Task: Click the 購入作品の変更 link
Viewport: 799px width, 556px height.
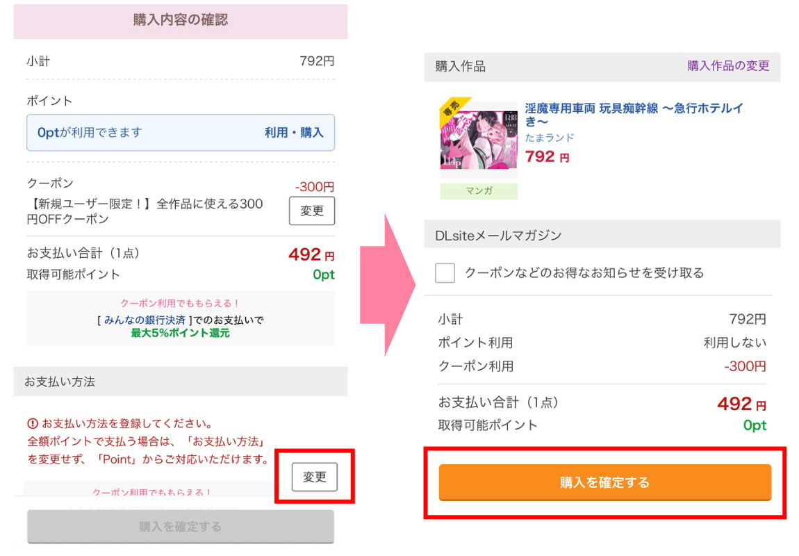Action: (x=728, y=66)
